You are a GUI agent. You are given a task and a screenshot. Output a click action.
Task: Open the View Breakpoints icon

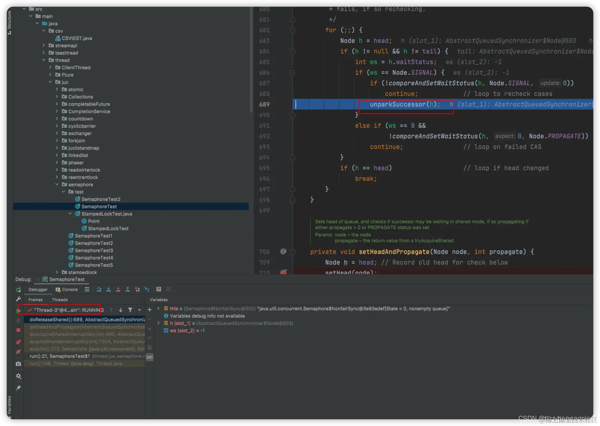[x=18, y=342]
